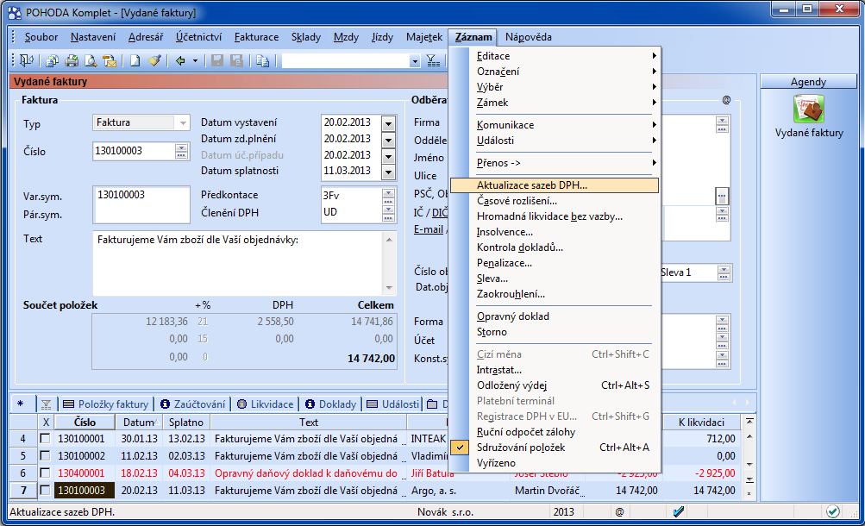Open the Datum splatnosti date picker
The width and height of the screenshot is (865, 526).
pyautogui.click(x=388, y=172)
